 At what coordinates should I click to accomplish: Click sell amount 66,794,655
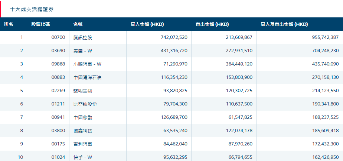coord(240,157)
